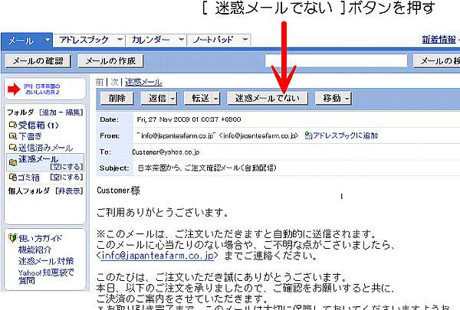Switch to the アドレスブック tab
The image size is (460, 310).
[84, 39]
